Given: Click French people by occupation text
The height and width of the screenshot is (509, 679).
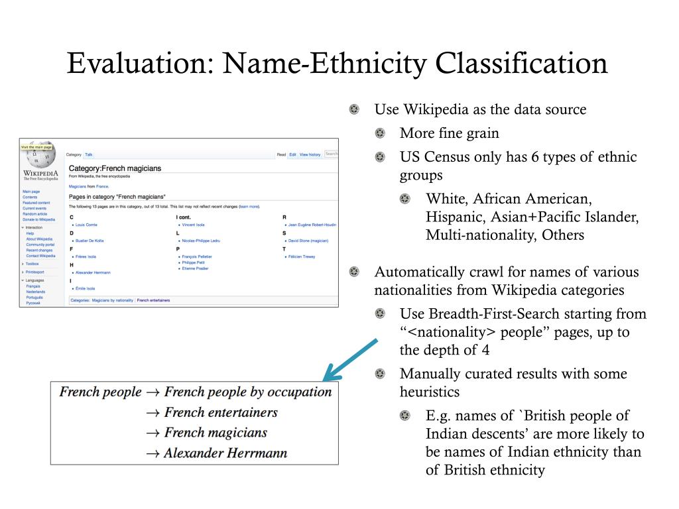Looking at the screenshot, I should click(248, 392).
